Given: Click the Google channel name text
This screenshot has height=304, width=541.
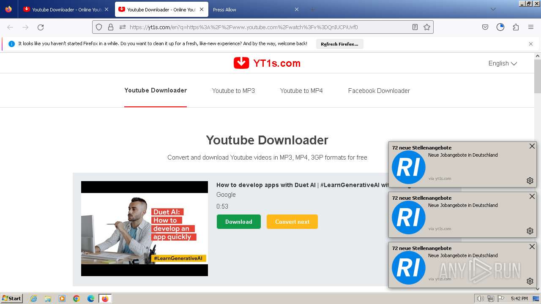Looking at the screenshot, I should tap(226, 195).
